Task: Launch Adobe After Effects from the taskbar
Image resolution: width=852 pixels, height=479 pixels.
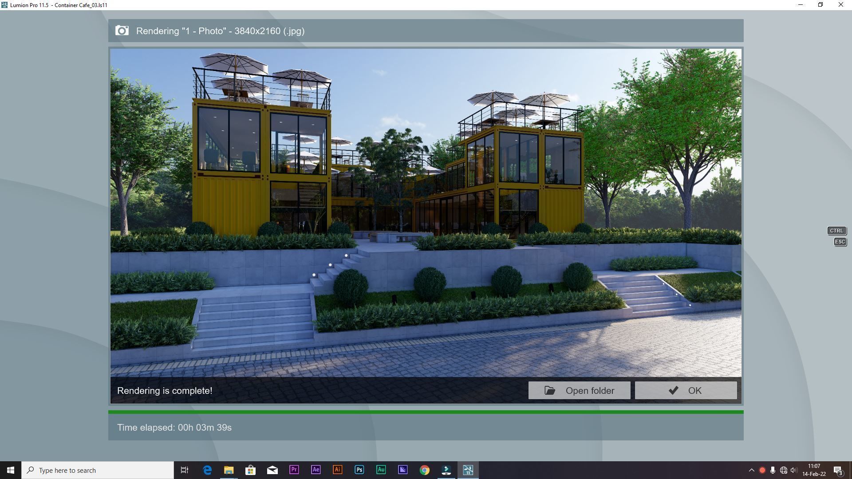Action: (316, 470)
